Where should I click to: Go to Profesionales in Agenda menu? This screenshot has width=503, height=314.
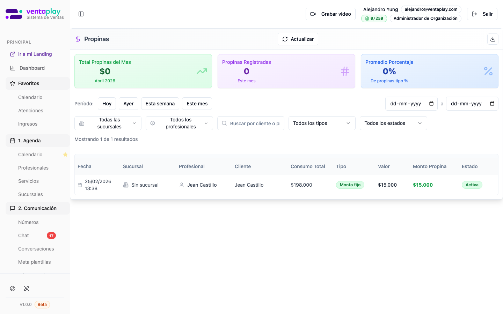[33, 168]
